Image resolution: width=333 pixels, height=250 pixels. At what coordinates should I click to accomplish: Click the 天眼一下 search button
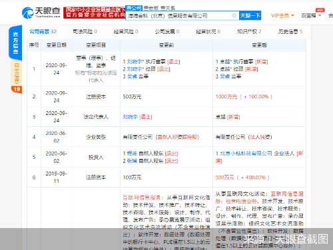tap(250, 15)
